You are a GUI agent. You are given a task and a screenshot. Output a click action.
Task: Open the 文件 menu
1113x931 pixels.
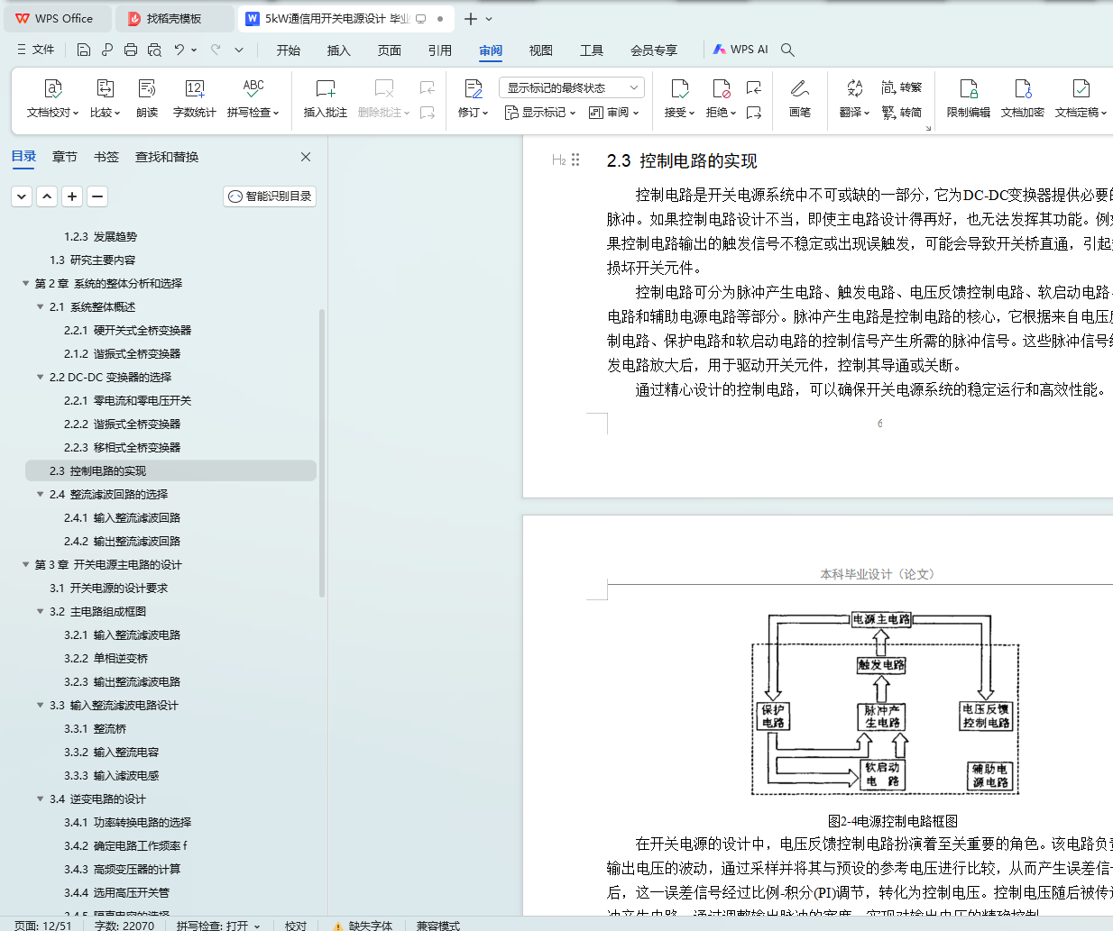35,50
